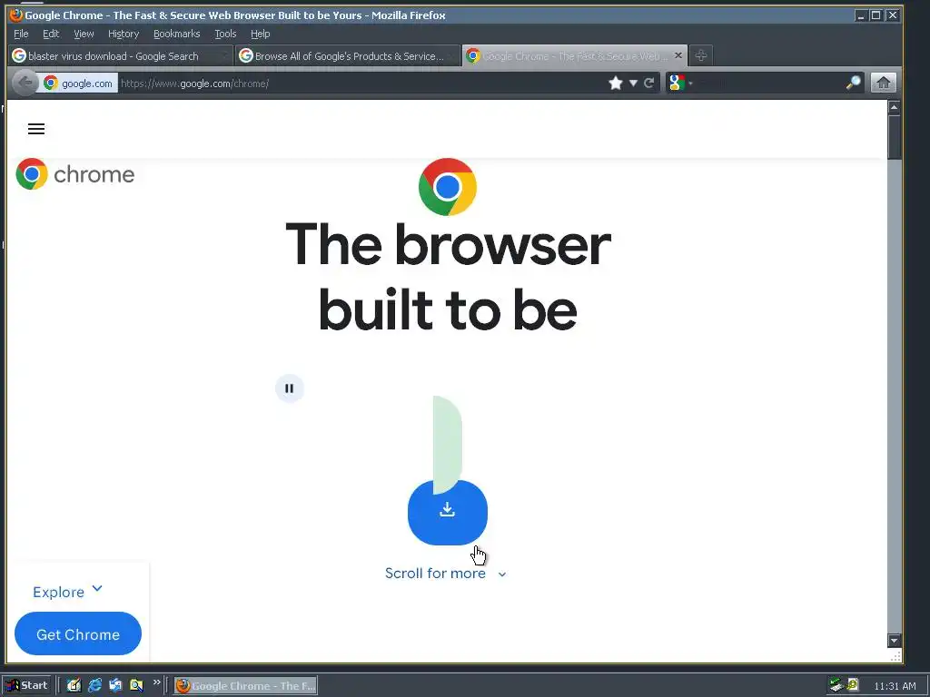
Task: Open the Start menu
Action: pos(27,685)
